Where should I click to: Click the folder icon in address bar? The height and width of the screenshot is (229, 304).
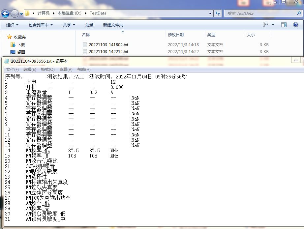point(27,13)
